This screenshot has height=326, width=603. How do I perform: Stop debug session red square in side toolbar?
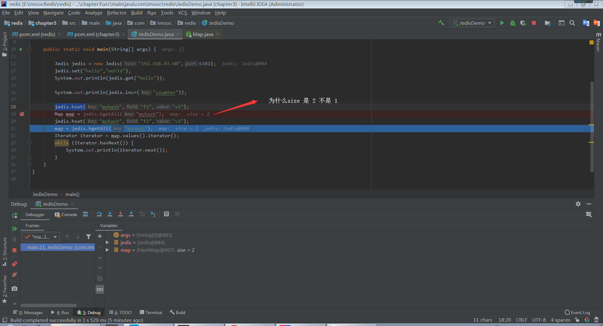click(14, 250)
